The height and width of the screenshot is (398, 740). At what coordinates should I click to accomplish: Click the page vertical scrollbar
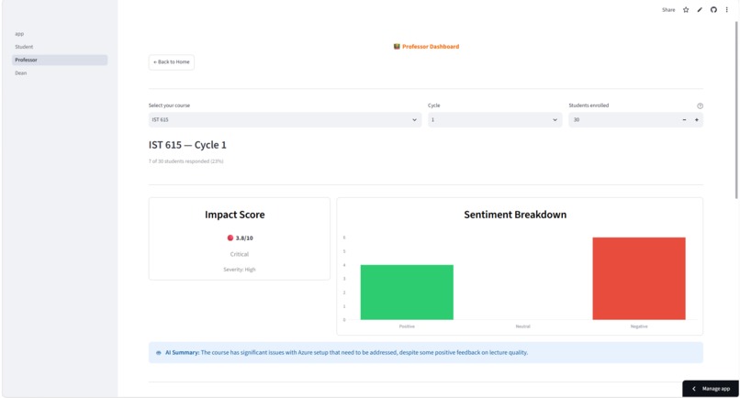pos(736,109)
